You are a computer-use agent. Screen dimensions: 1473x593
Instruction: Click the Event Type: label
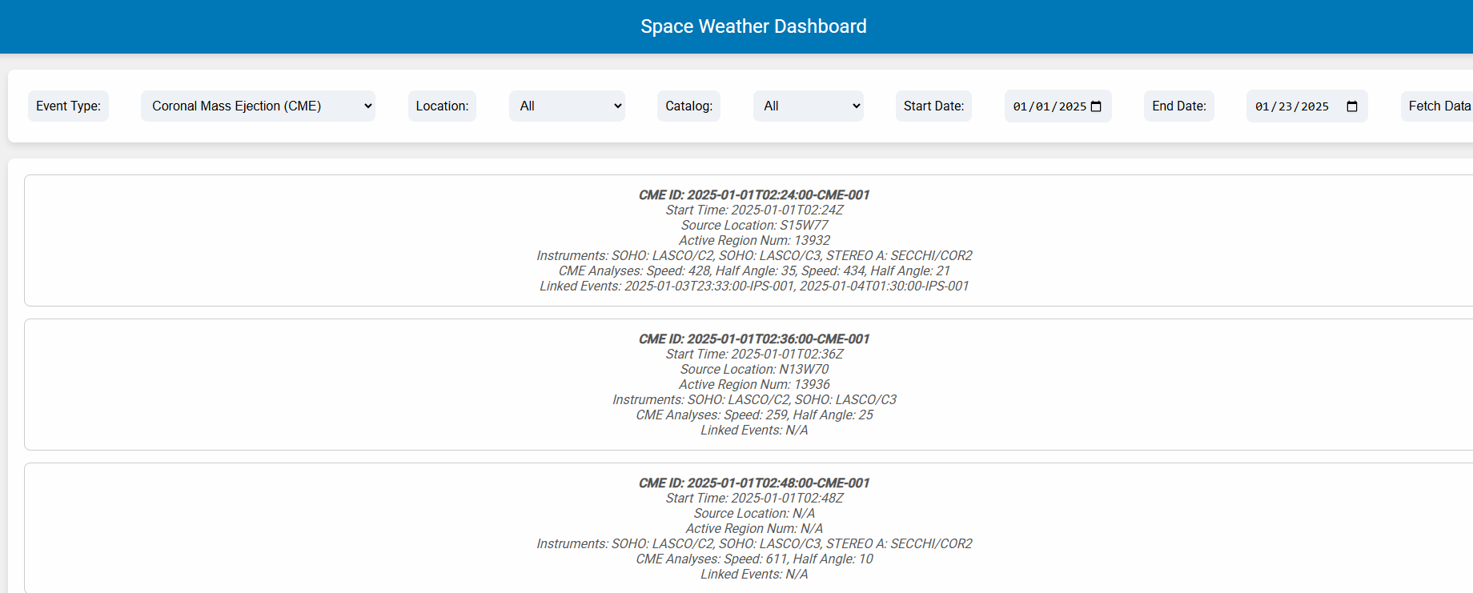tap(68, 106)
